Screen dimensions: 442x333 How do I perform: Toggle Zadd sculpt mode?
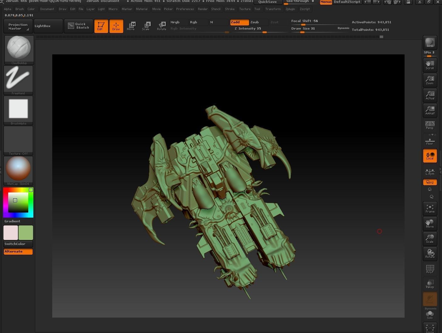(240, 22)
